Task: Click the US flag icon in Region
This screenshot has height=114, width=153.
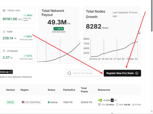Action: [23, 102]
